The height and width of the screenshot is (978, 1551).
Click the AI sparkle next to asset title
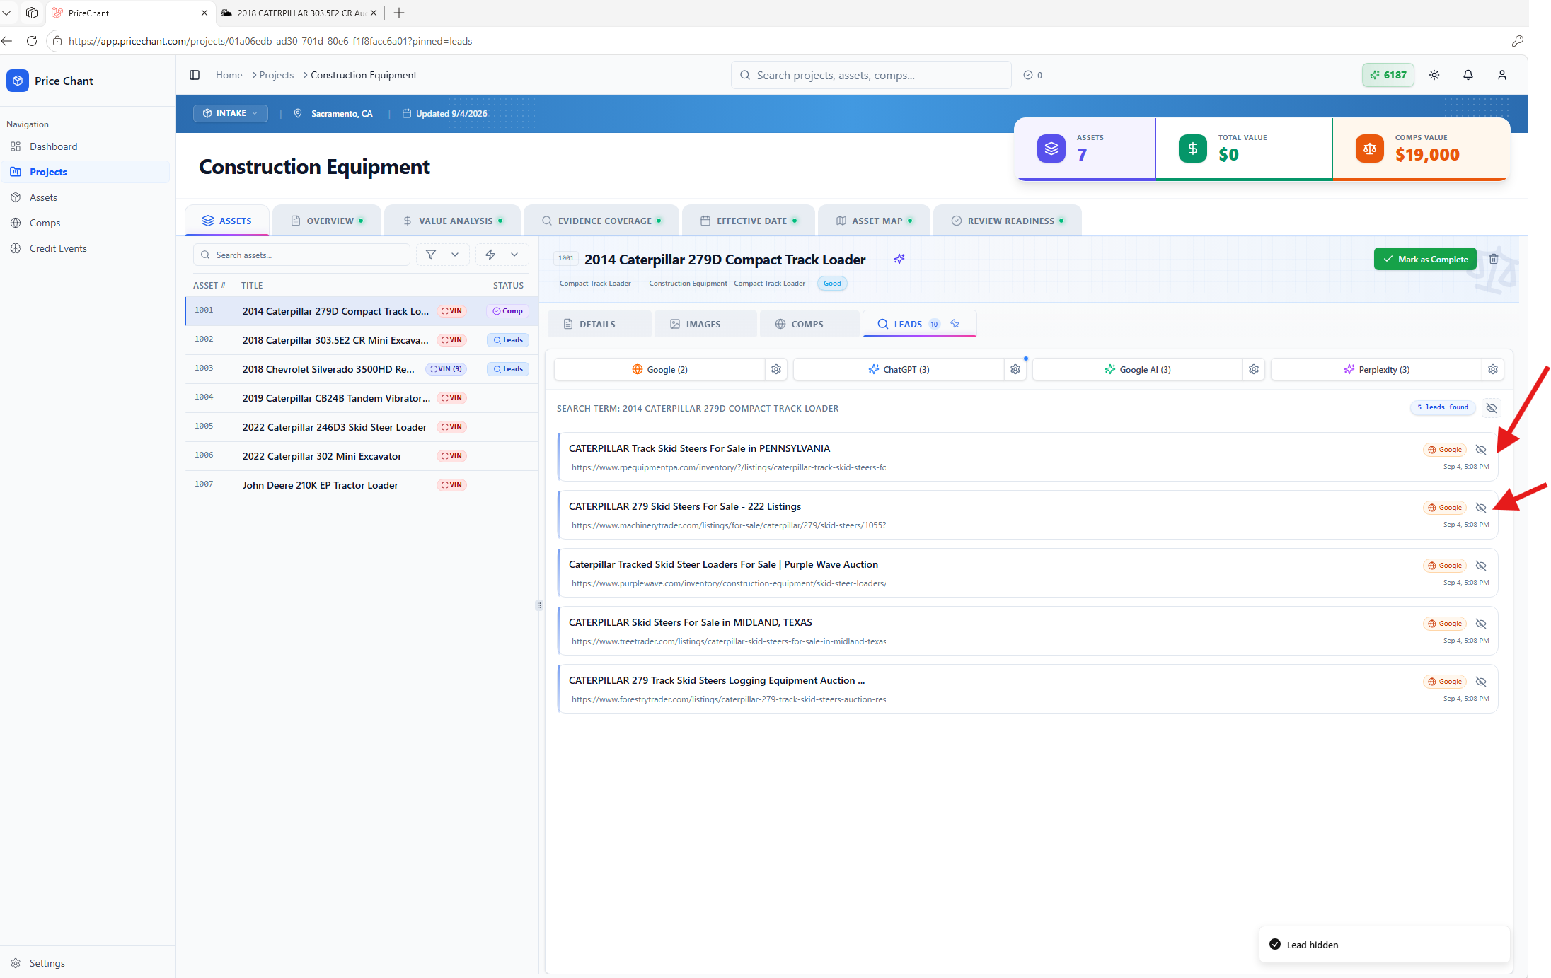pyautogui.click(x=899, y=259)
